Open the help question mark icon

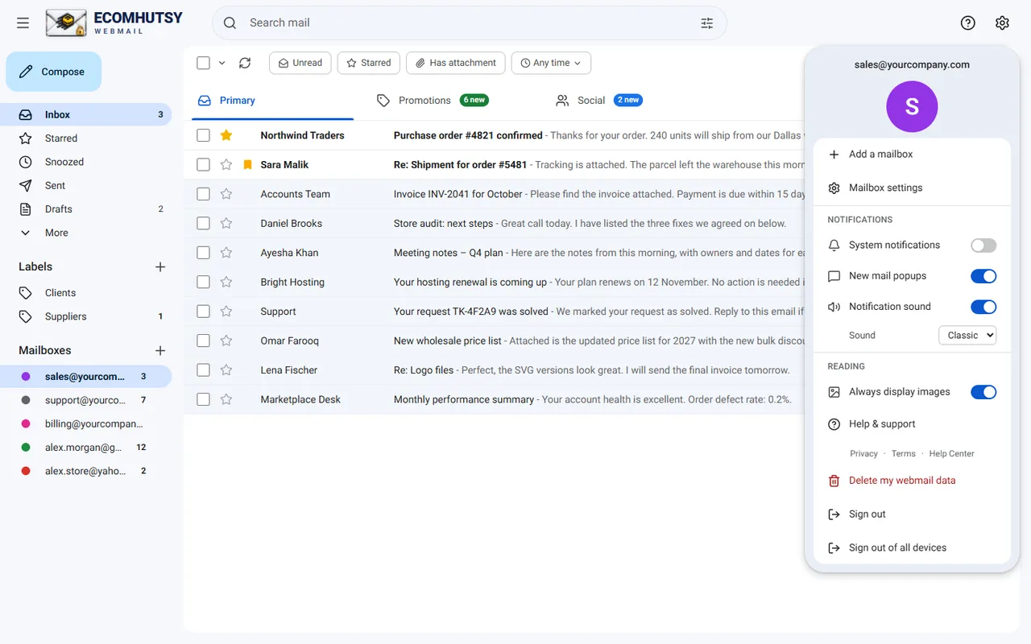click(x=968, y=23)
